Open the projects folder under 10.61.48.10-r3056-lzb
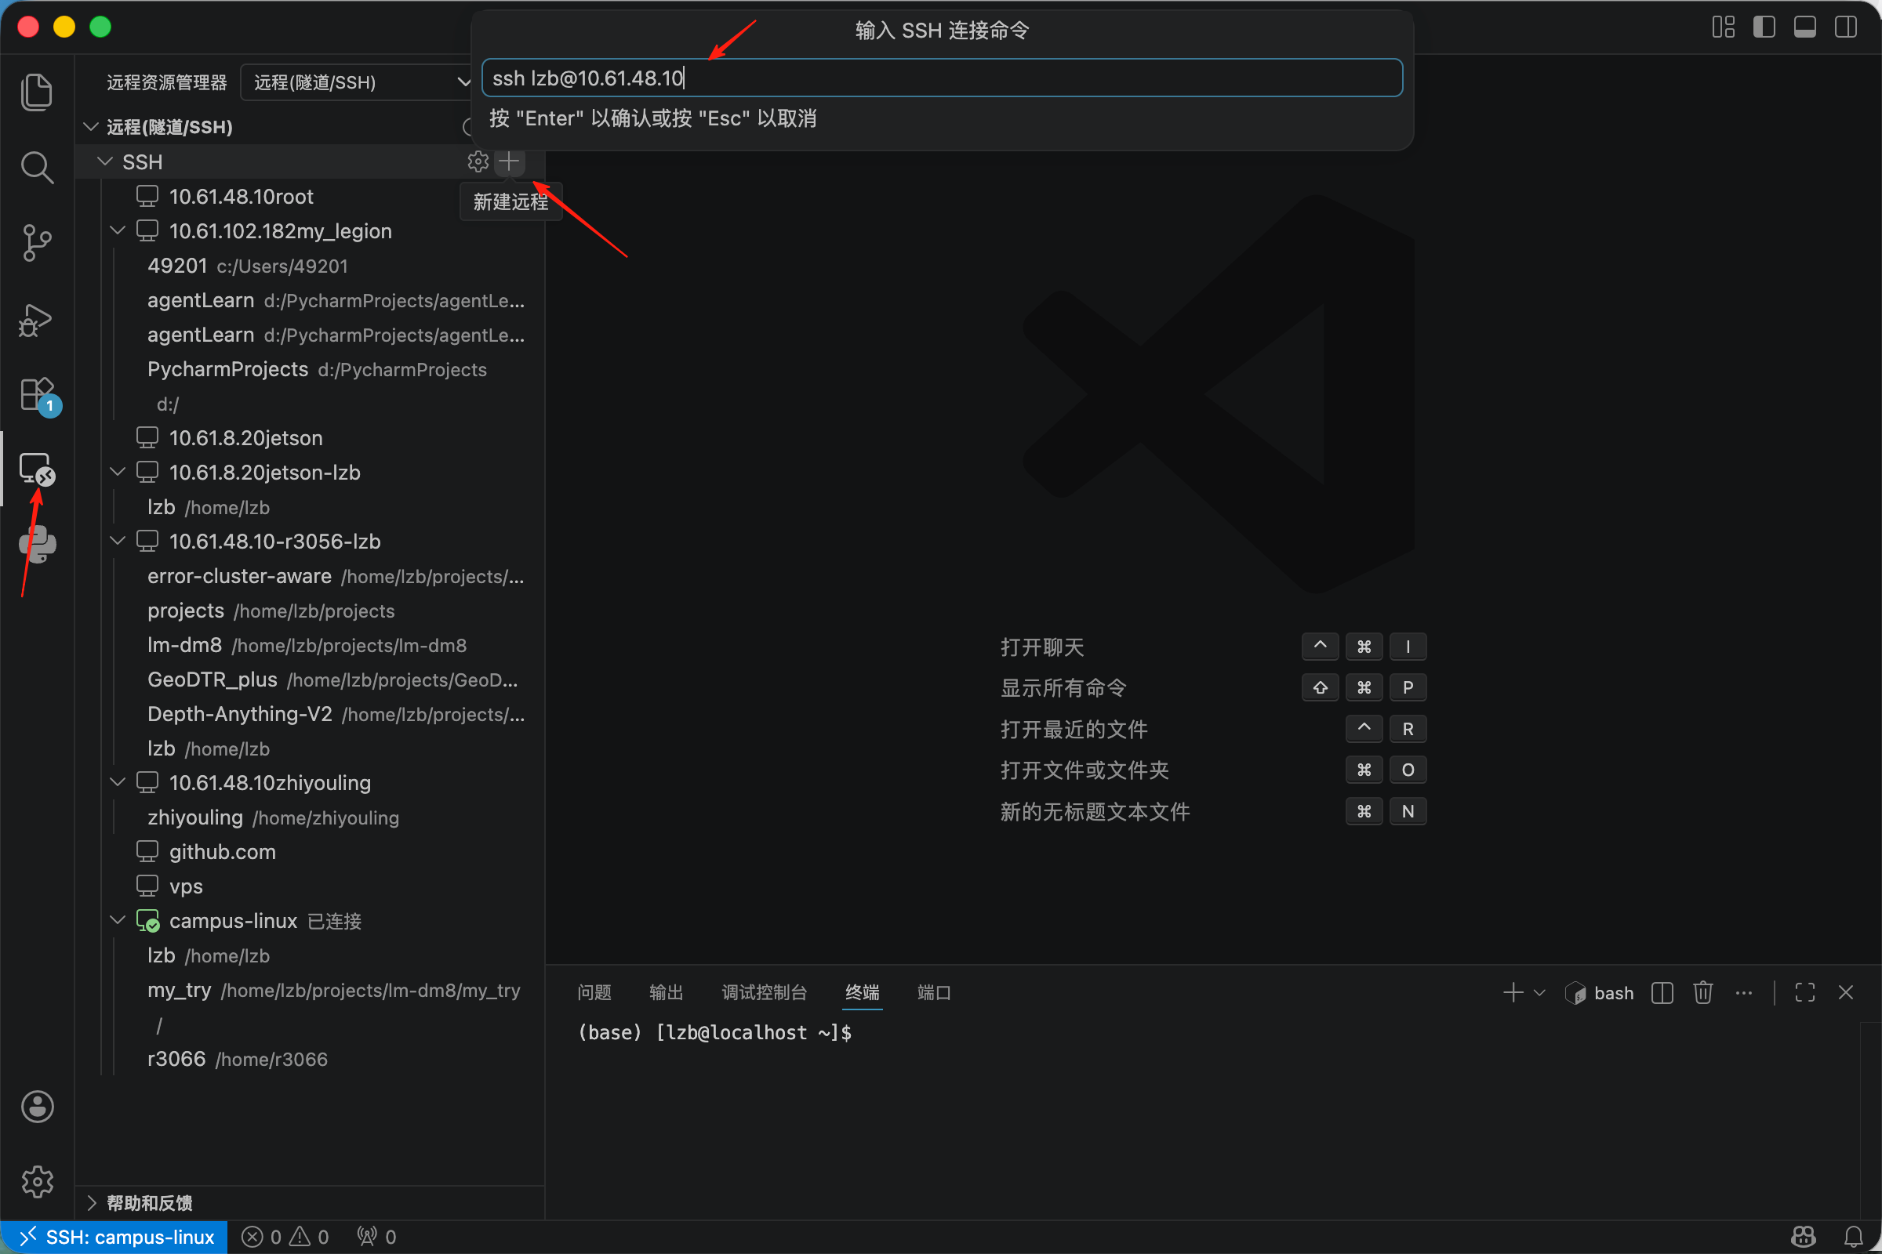 click(186, 611)
